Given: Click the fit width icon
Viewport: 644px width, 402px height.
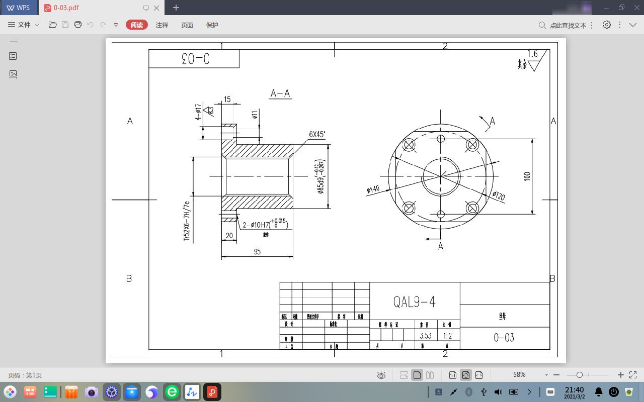Looking at the screenshot, I should [x=479, y=375].
